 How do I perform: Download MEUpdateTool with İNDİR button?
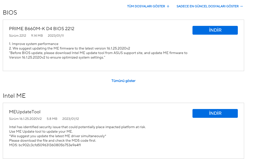pyautogui.click(x=215, y=113)
